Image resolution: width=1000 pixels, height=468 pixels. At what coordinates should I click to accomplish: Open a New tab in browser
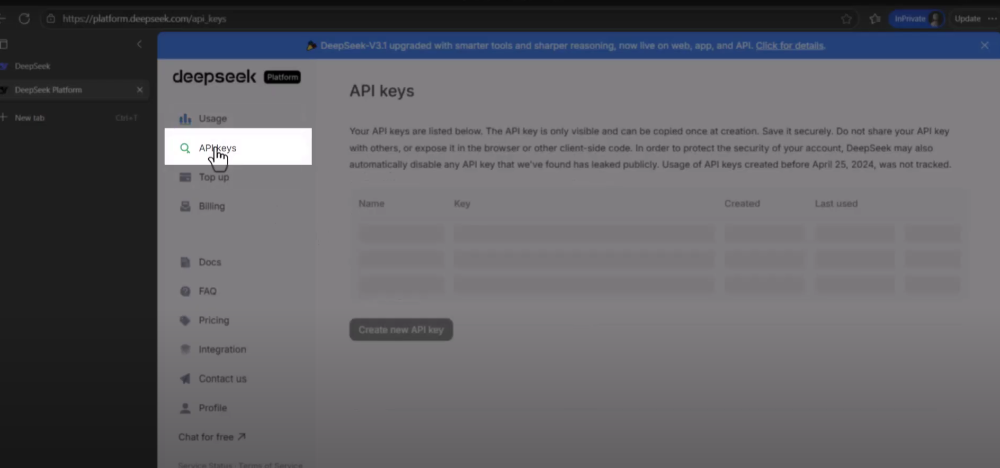pos(30,118)
